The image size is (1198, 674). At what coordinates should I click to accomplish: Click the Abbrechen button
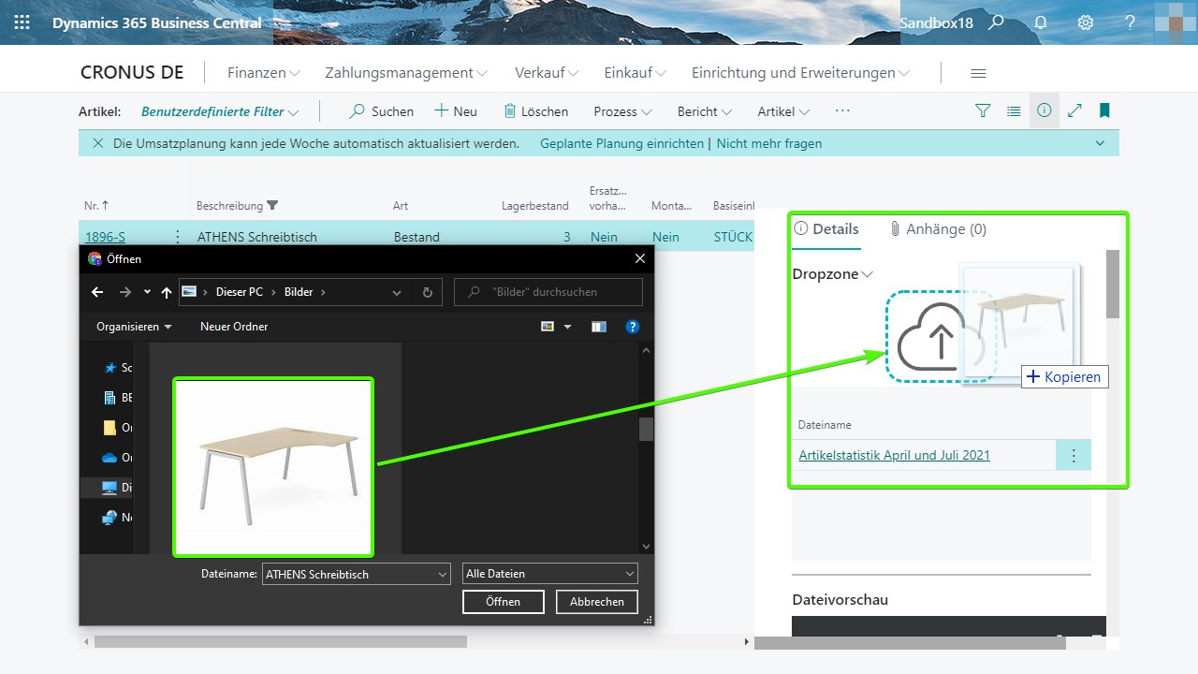[597, 602]
